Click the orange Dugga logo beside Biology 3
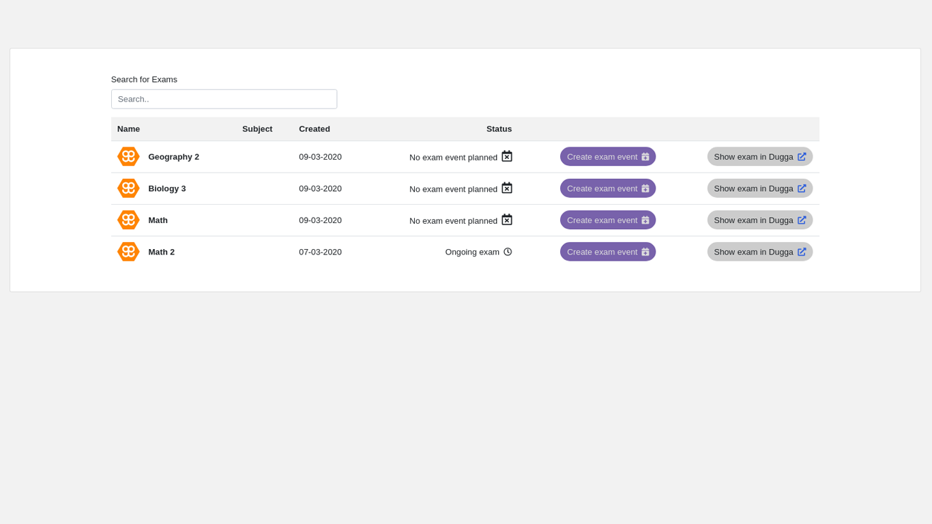The height and width of the screenshot is (524, 932). [128, 188]
